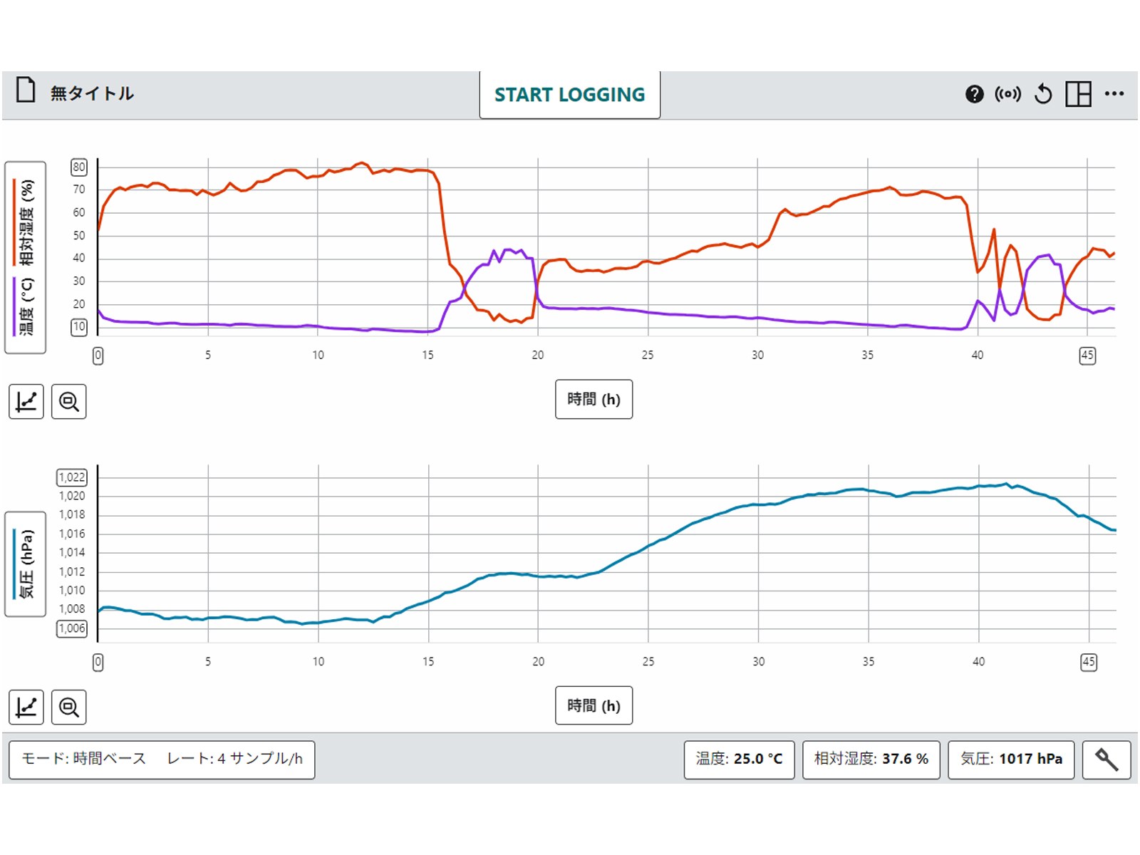Edit the top chart's 80 axis maximum

tap(78, 167)
